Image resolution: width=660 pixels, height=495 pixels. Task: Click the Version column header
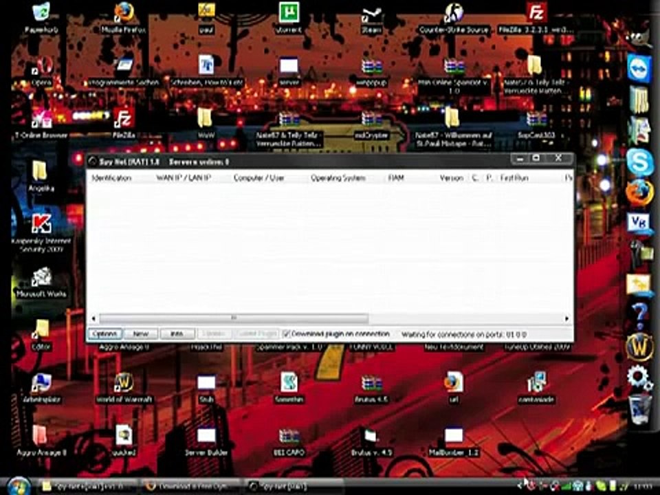pos(451,178)
